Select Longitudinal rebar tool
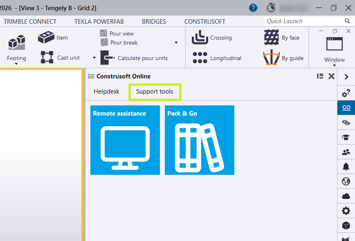 tap(217, 58)
